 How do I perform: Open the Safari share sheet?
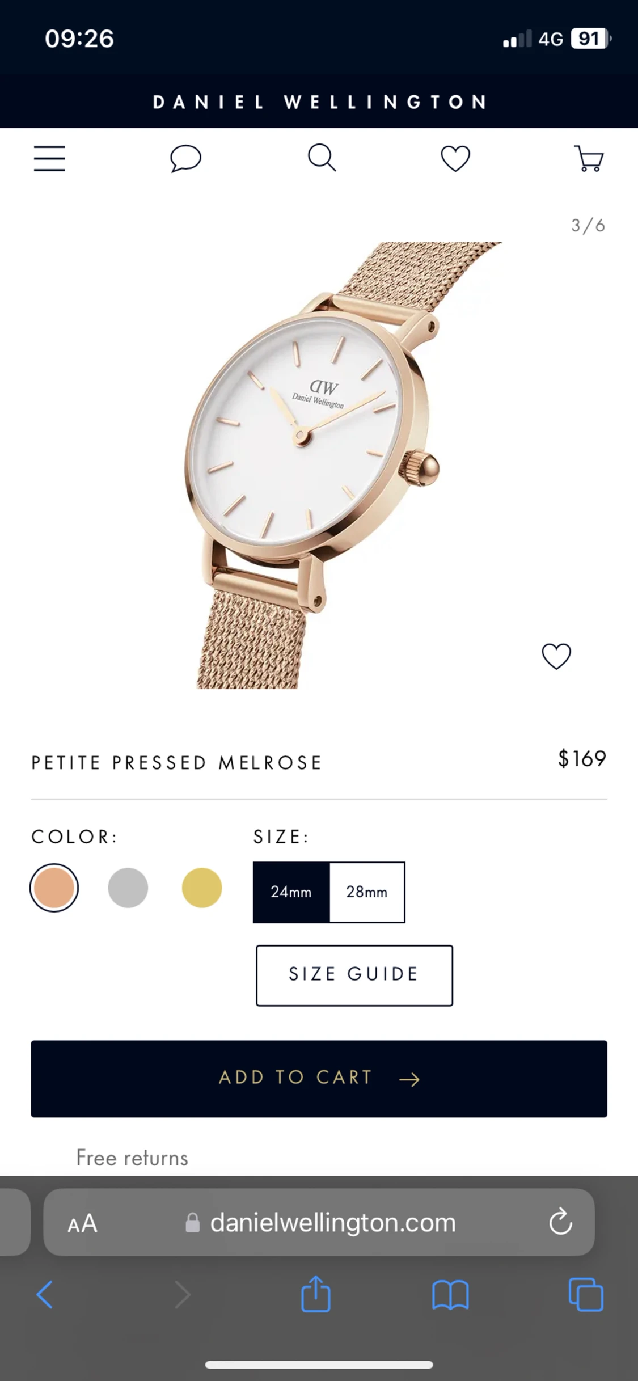pos(316,1294)
